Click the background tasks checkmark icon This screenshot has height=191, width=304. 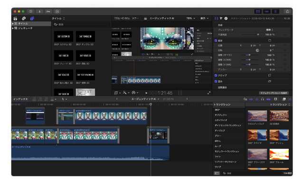(57, 11)
